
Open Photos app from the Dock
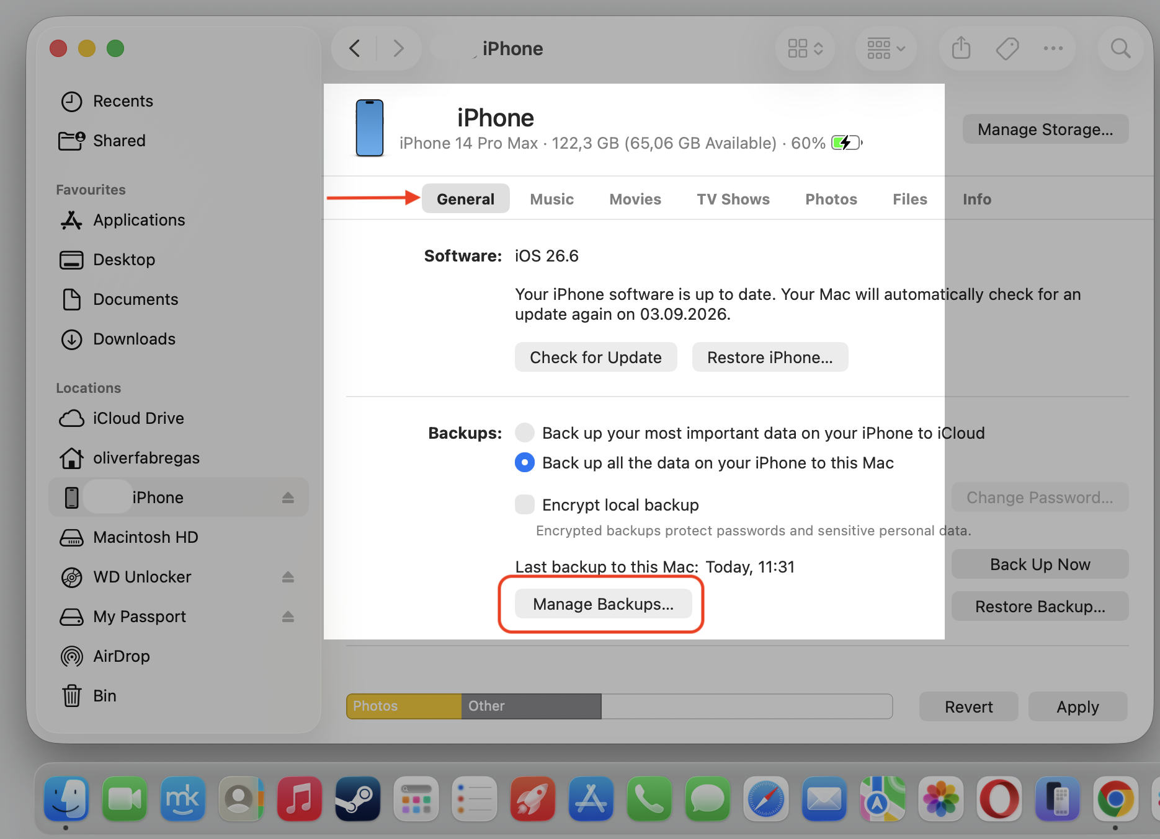pyautogui.click(x=941, y=799)
